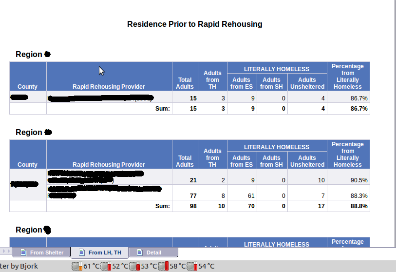Screen dimensions: 396x272
Task: Click the 53 °C temperature sensor indicator
Action: coord(143,266)
